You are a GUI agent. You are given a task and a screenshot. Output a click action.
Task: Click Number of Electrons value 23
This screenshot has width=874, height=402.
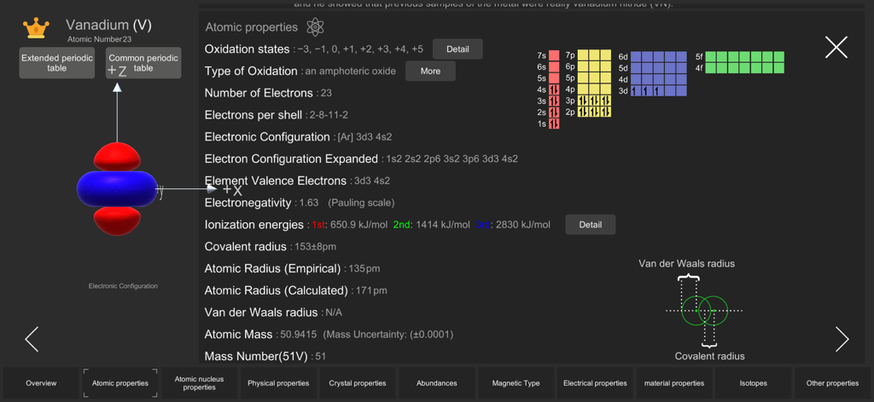tap(327, 94)
